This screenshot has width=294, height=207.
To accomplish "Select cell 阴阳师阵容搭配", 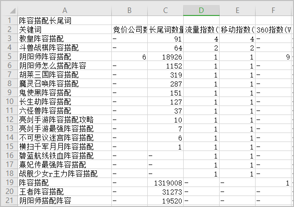I will tap(65, 56).
